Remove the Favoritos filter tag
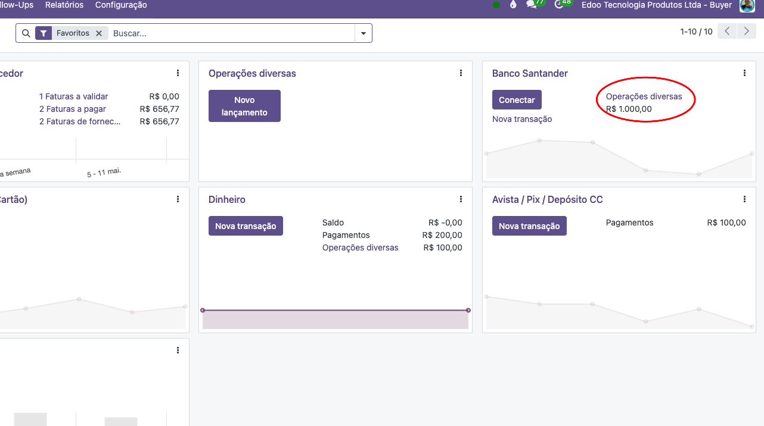The image size is (764, 426). pos(99,33)
